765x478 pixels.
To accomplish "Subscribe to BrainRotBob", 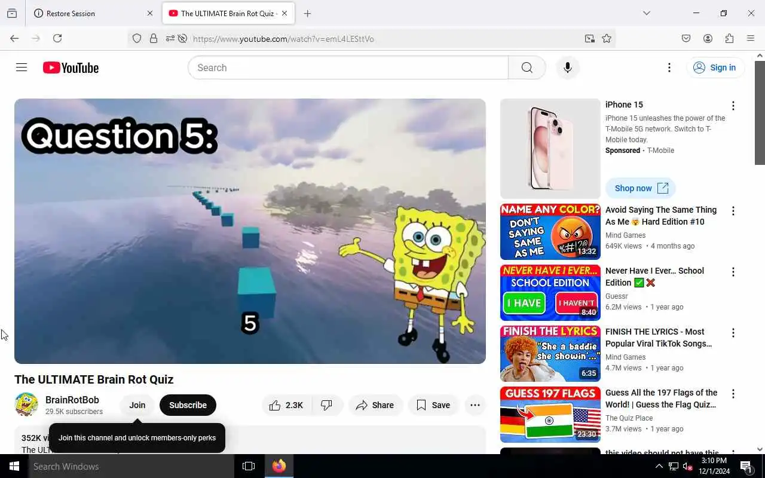I will point(188,405).
